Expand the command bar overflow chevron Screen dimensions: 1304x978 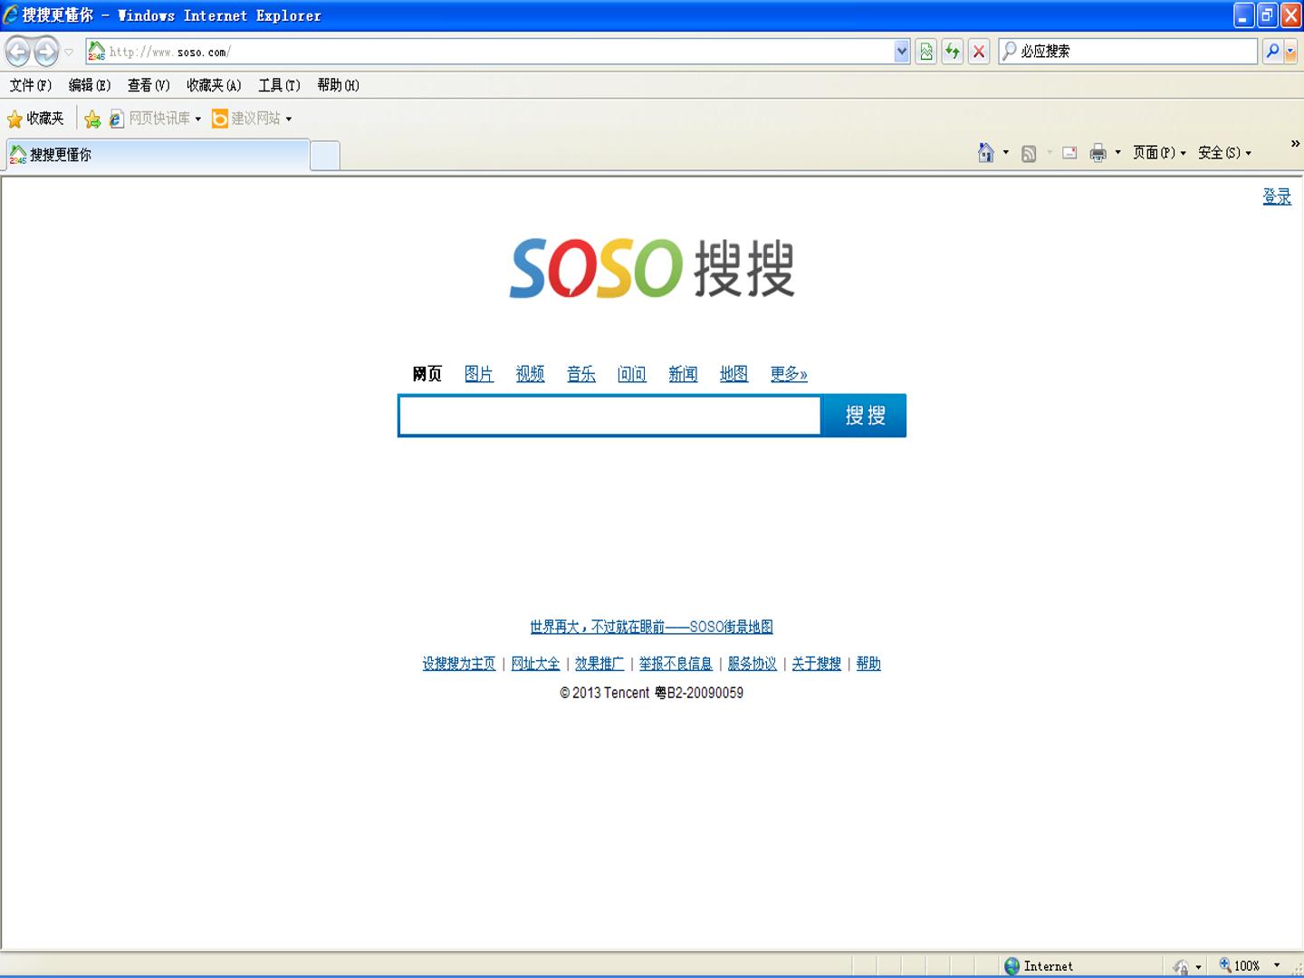tap(1295, 144)
